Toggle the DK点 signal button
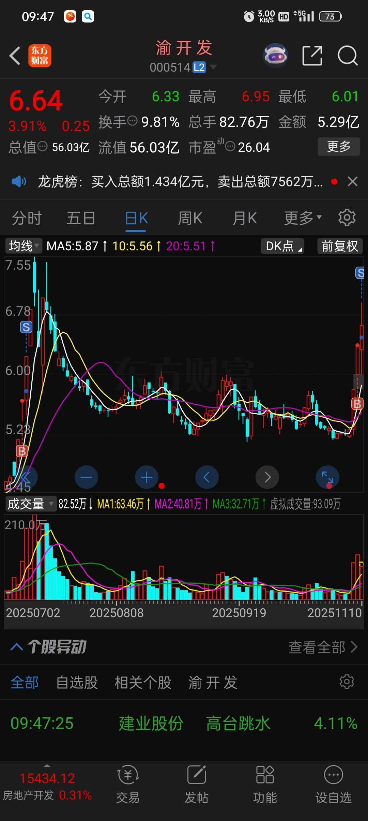Screen dimensions: 368x821 point(282,246)
